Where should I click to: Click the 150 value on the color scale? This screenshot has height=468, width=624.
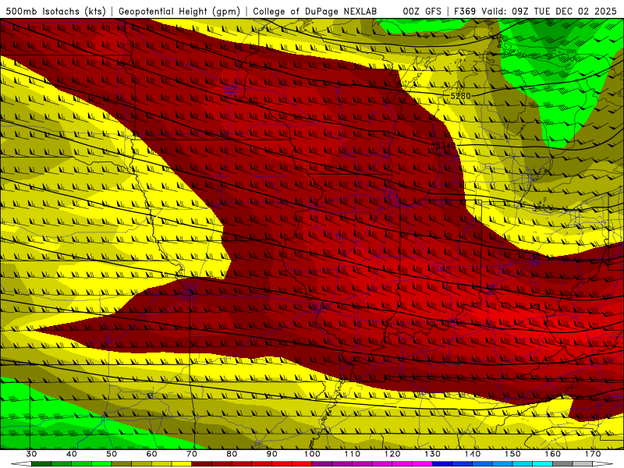tap(512, 454)
